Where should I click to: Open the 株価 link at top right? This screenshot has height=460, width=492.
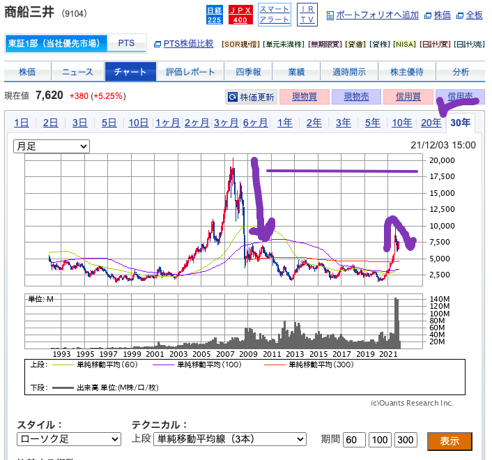point(442,15)
